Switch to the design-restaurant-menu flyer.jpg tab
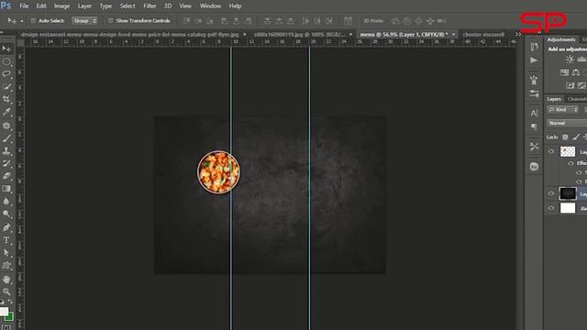The height and width of the screenshot is (330, 587). tap(129, 35)
